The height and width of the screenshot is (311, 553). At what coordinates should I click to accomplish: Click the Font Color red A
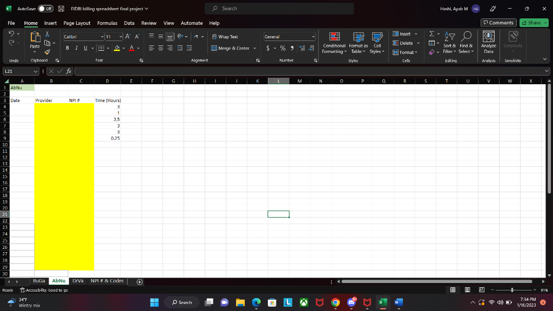point(132,48)
